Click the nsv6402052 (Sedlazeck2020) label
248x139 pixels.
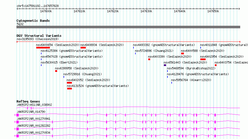pyautogui.click(x=88, y=80)
